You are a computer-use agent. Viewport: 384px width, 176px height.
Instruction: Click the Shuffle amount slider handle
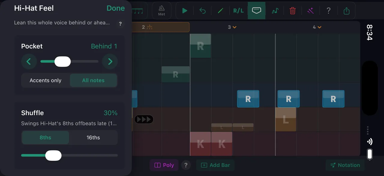(53, 156)
